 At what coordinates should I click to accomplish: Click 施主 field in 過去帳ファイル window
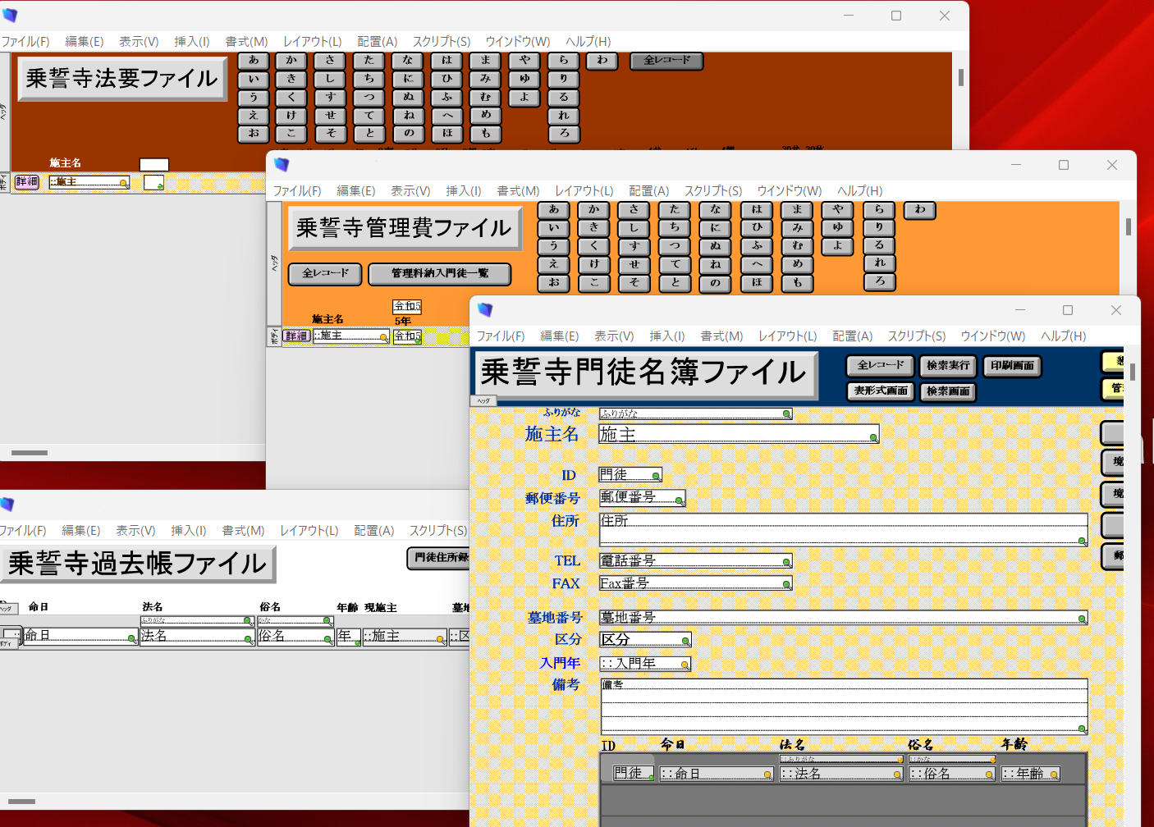(x=405, y=636)
